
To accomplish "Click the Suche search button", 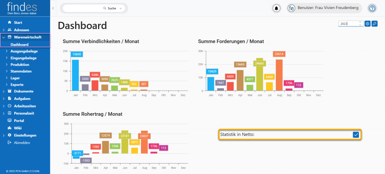I will 109,8.
